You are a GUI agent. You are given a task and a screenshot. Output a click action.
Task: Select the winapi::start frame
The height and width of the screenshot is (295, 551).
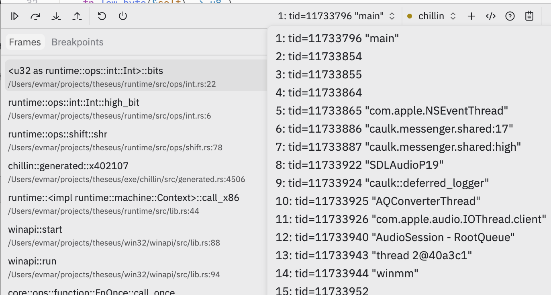136,236
